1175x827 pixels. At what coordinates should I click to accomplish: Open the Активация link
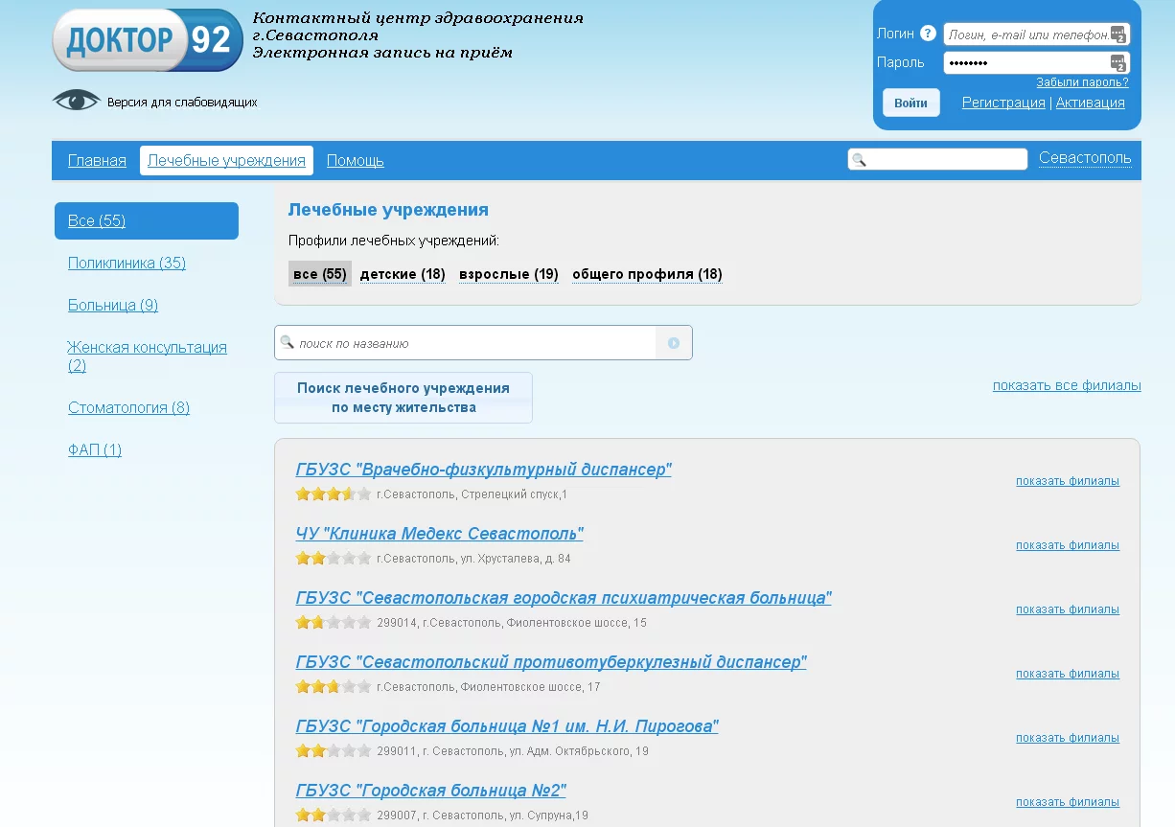1091,103
